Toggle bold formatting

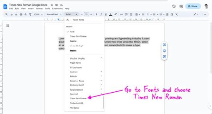point(96,14)
